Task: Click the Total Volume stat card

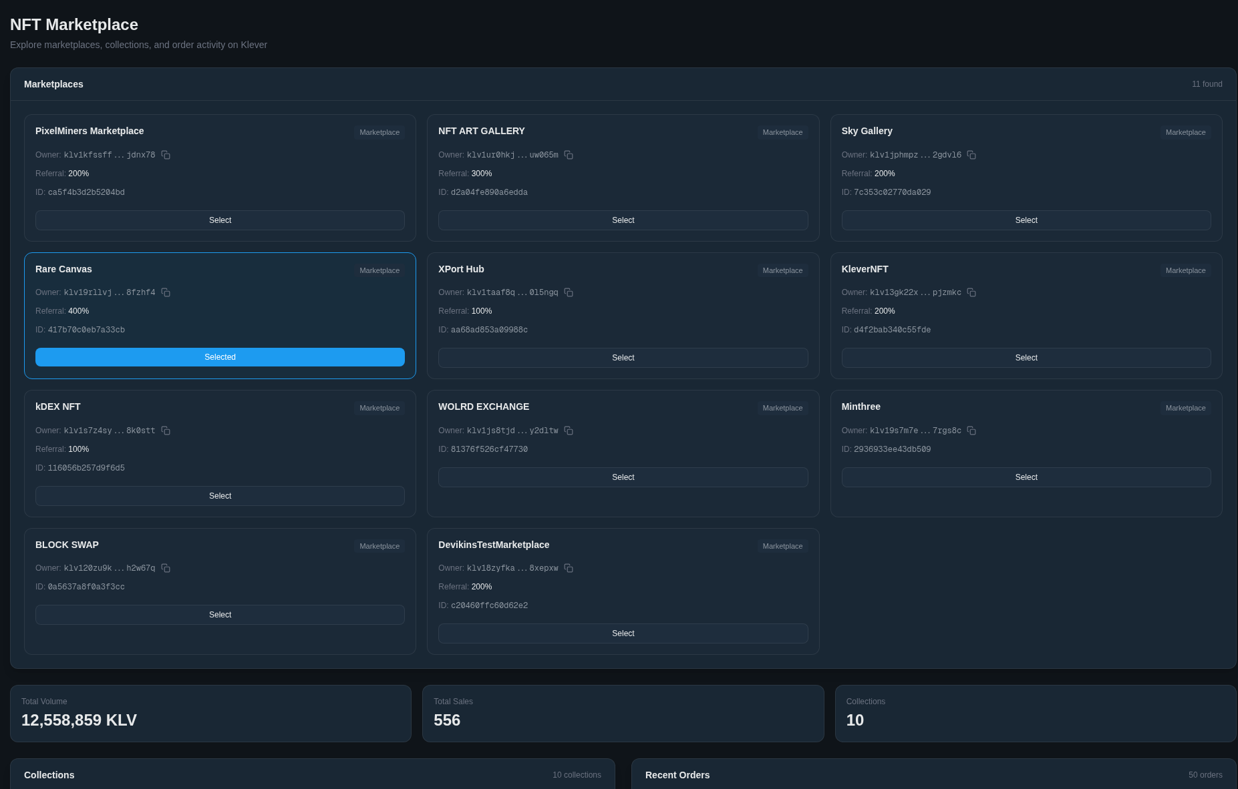Action: click(x=210, y=713)
